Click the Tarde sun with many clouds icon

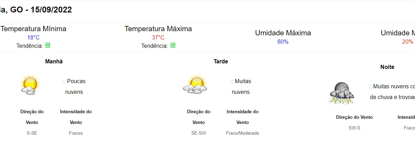(195, 84)
